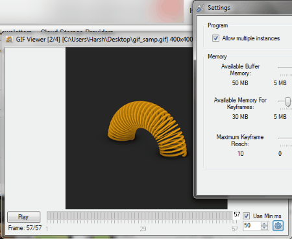Click the Frame: 57/57 counter label

(x=25, y=228)
